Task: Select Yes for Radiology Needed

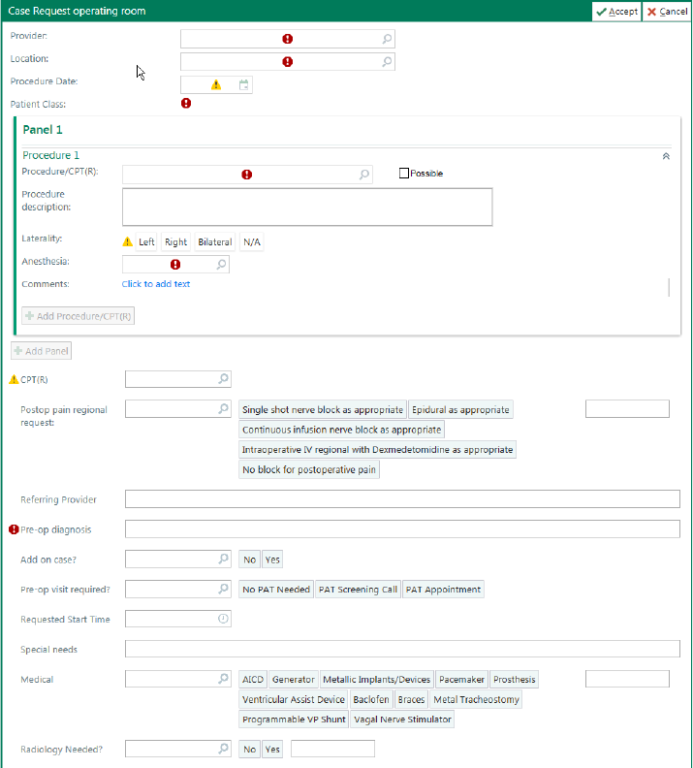Action: pyautogui.click(x=272, y=750)
